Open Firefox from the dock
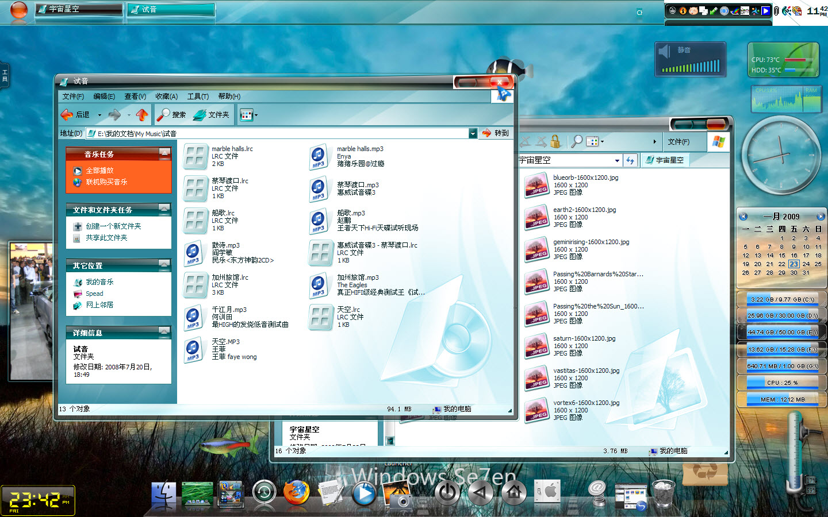Image resolution: width=828 pixels, height=517 pixels. (297, 493)
